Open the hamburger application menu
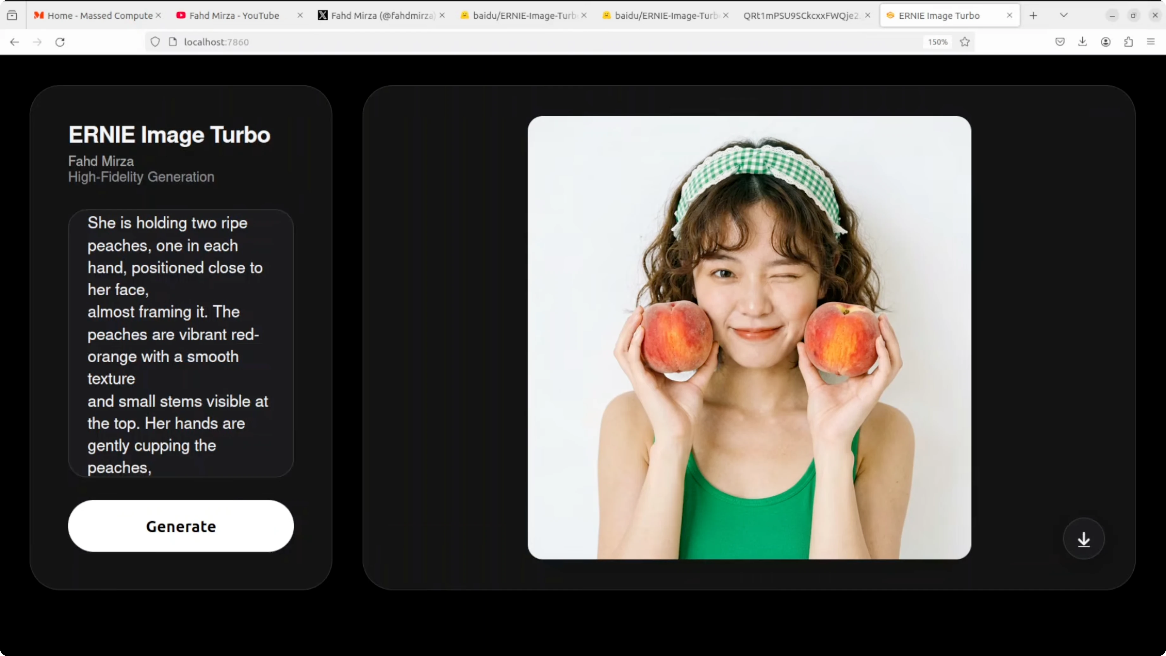1166x656 pixels. click(x=1150, y=42)
